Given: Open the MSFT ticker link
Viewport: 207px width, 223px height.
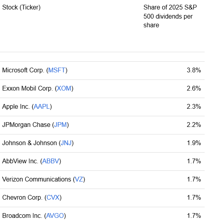Looking at the screenshot, I should pos(57,70).
